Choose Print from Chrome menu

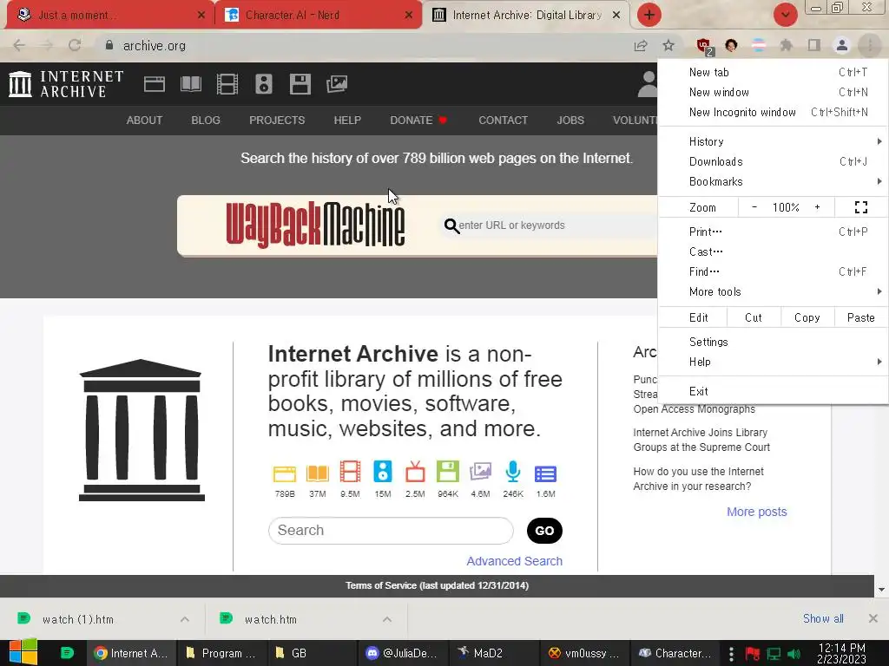coord(772,232)
